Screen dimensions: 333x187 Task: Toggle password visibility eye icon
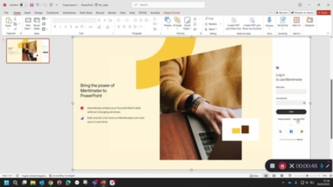pos(304,103)
